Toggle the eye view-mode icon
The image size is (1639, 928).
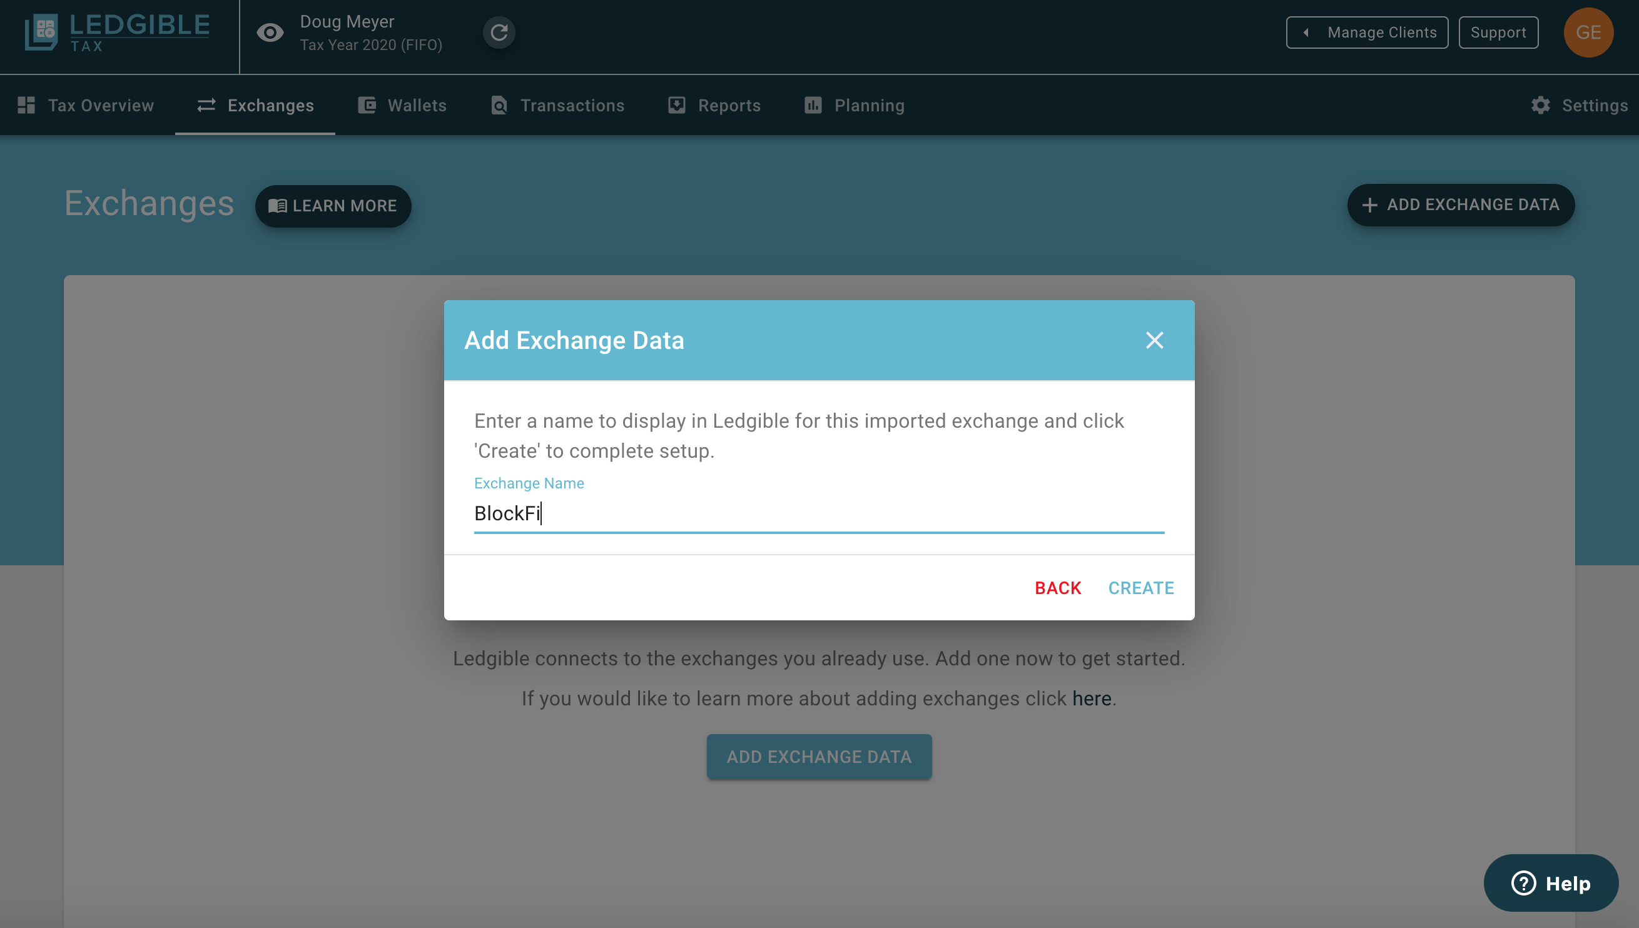pos(270,33)
